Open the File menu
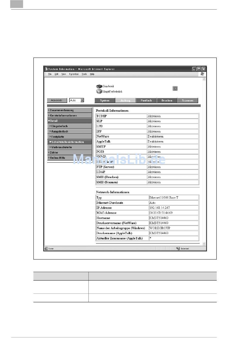 pyautogui.click(x=50, y=74)
